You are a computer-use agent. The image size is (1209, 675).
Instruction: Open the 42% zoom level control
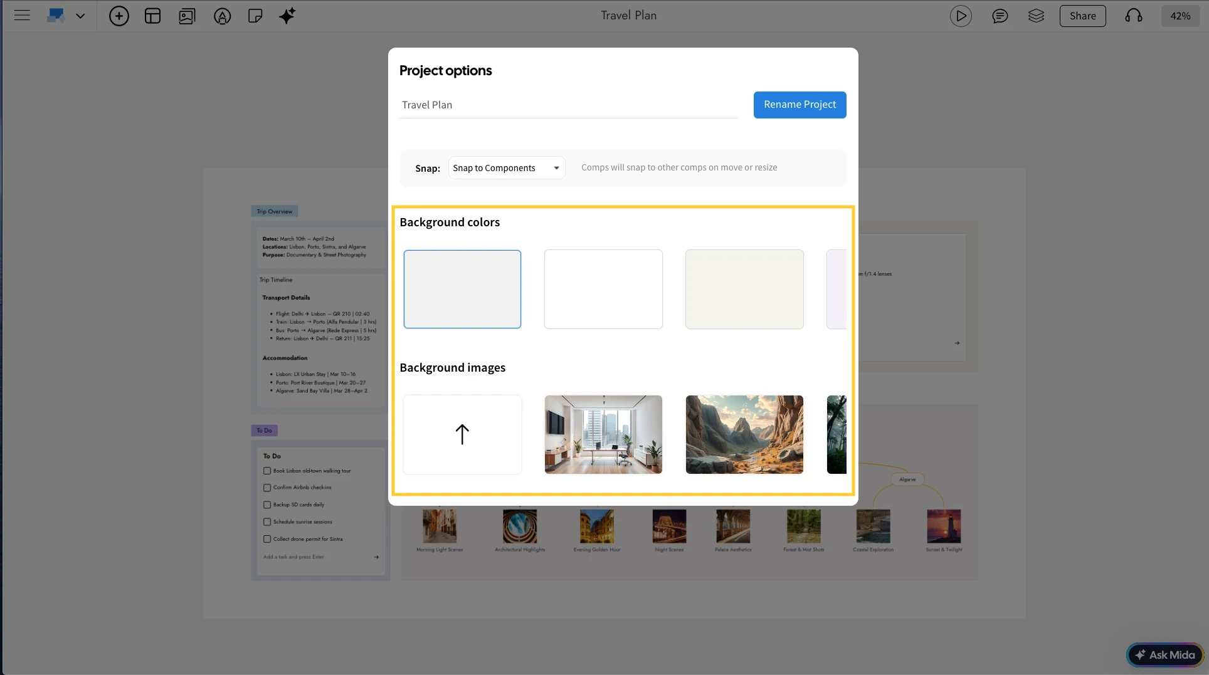[1181, 16]
